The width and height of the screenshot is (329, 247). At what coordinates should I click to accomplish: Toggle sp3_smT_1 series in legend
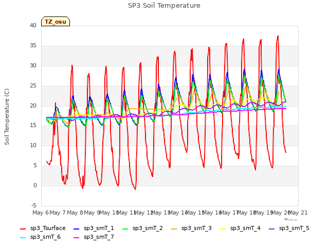[94, 228]
